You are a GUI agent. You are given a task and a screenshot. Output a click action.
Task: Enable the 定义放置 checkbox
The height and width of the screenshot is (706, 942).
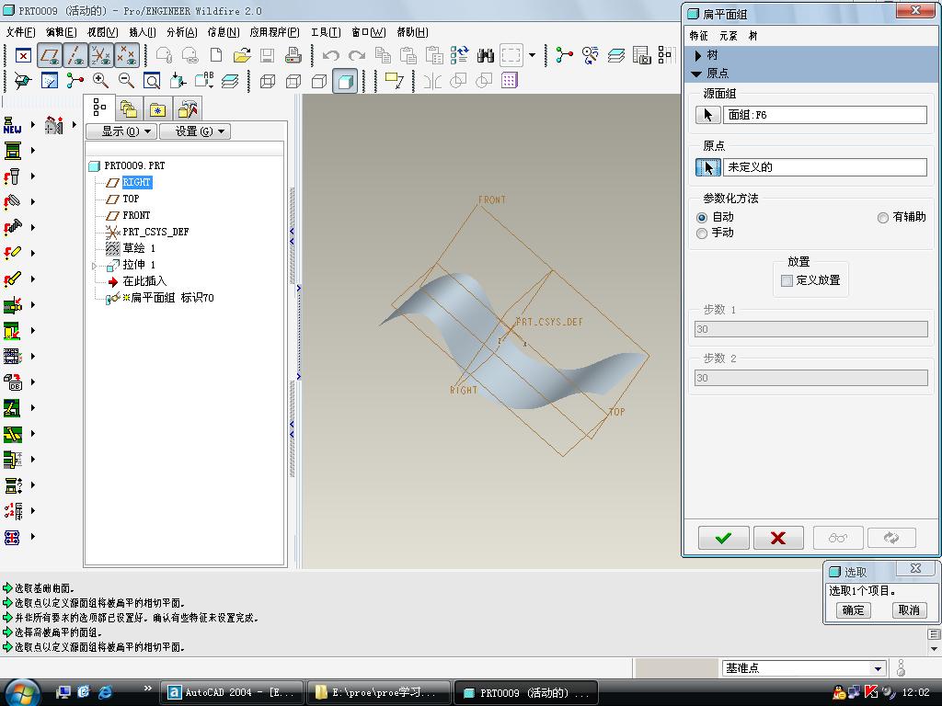[787, 280]
